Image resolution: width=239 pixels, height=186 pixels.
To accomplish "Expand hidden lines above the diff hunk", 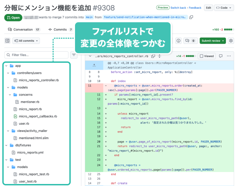I will 94,65.
